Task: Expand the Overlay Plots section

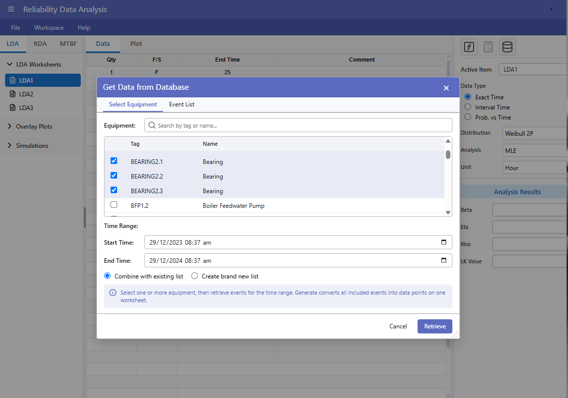Action: click(x=10, y=126)
